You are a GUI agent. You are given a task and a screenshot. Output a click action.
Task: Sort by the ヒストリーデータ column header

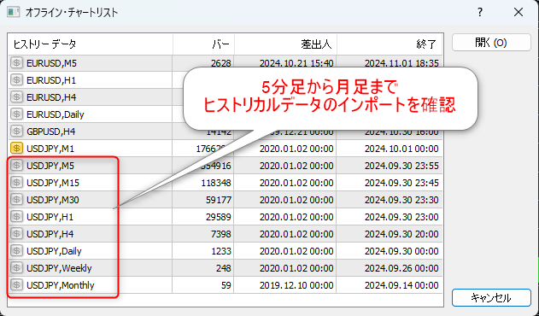pyautogui.click(x=91, y=44)
